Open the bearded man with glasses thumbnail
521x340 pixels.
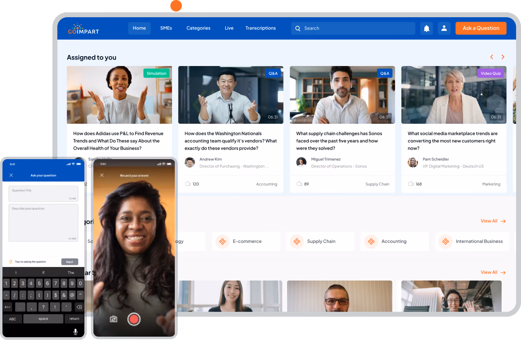coord(340,296)
